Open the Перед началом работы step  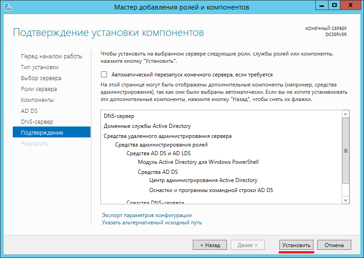(52, 56)
